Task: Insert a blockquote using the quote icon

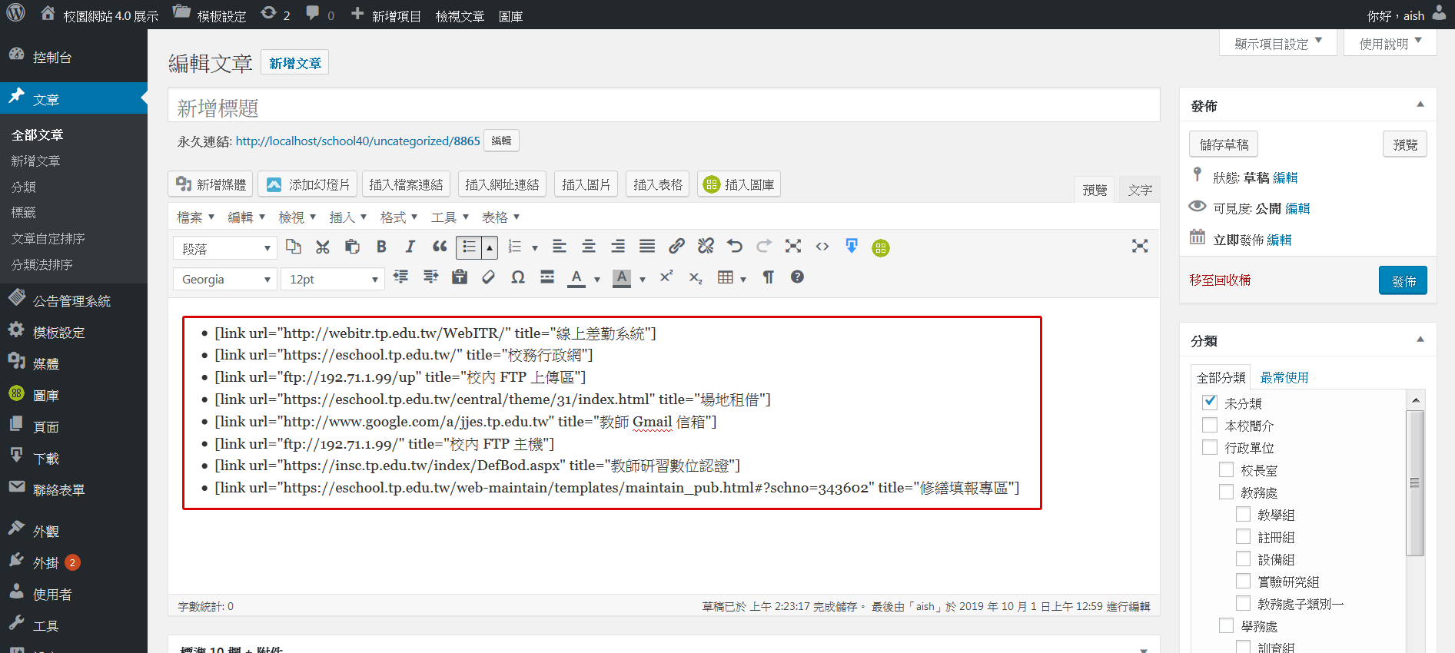Action: 440,247
